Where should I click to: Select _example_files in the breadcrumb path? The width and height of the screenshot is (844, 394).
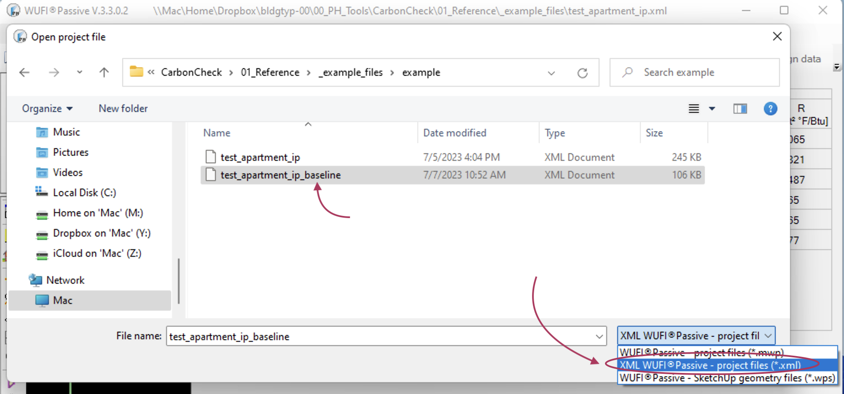(351, 72)
